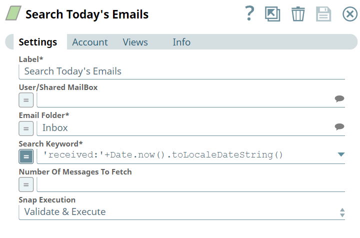The image size is (360, 238).
Task: Open the Snap Execution dropdown
Action: point(182,212)
